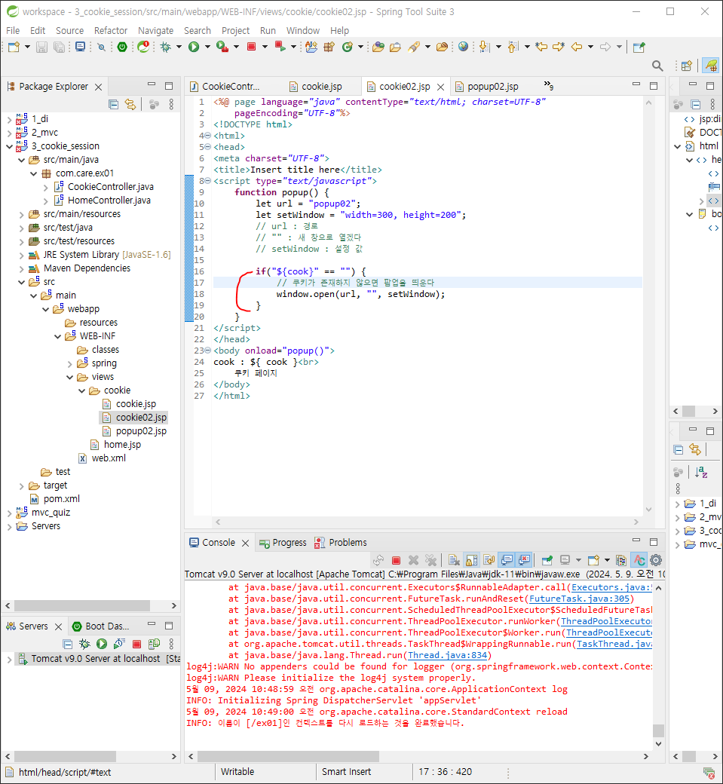Screen dimensions: 723x784
Task: Expand the Maven Dependencies node
Action: (22, 269)
